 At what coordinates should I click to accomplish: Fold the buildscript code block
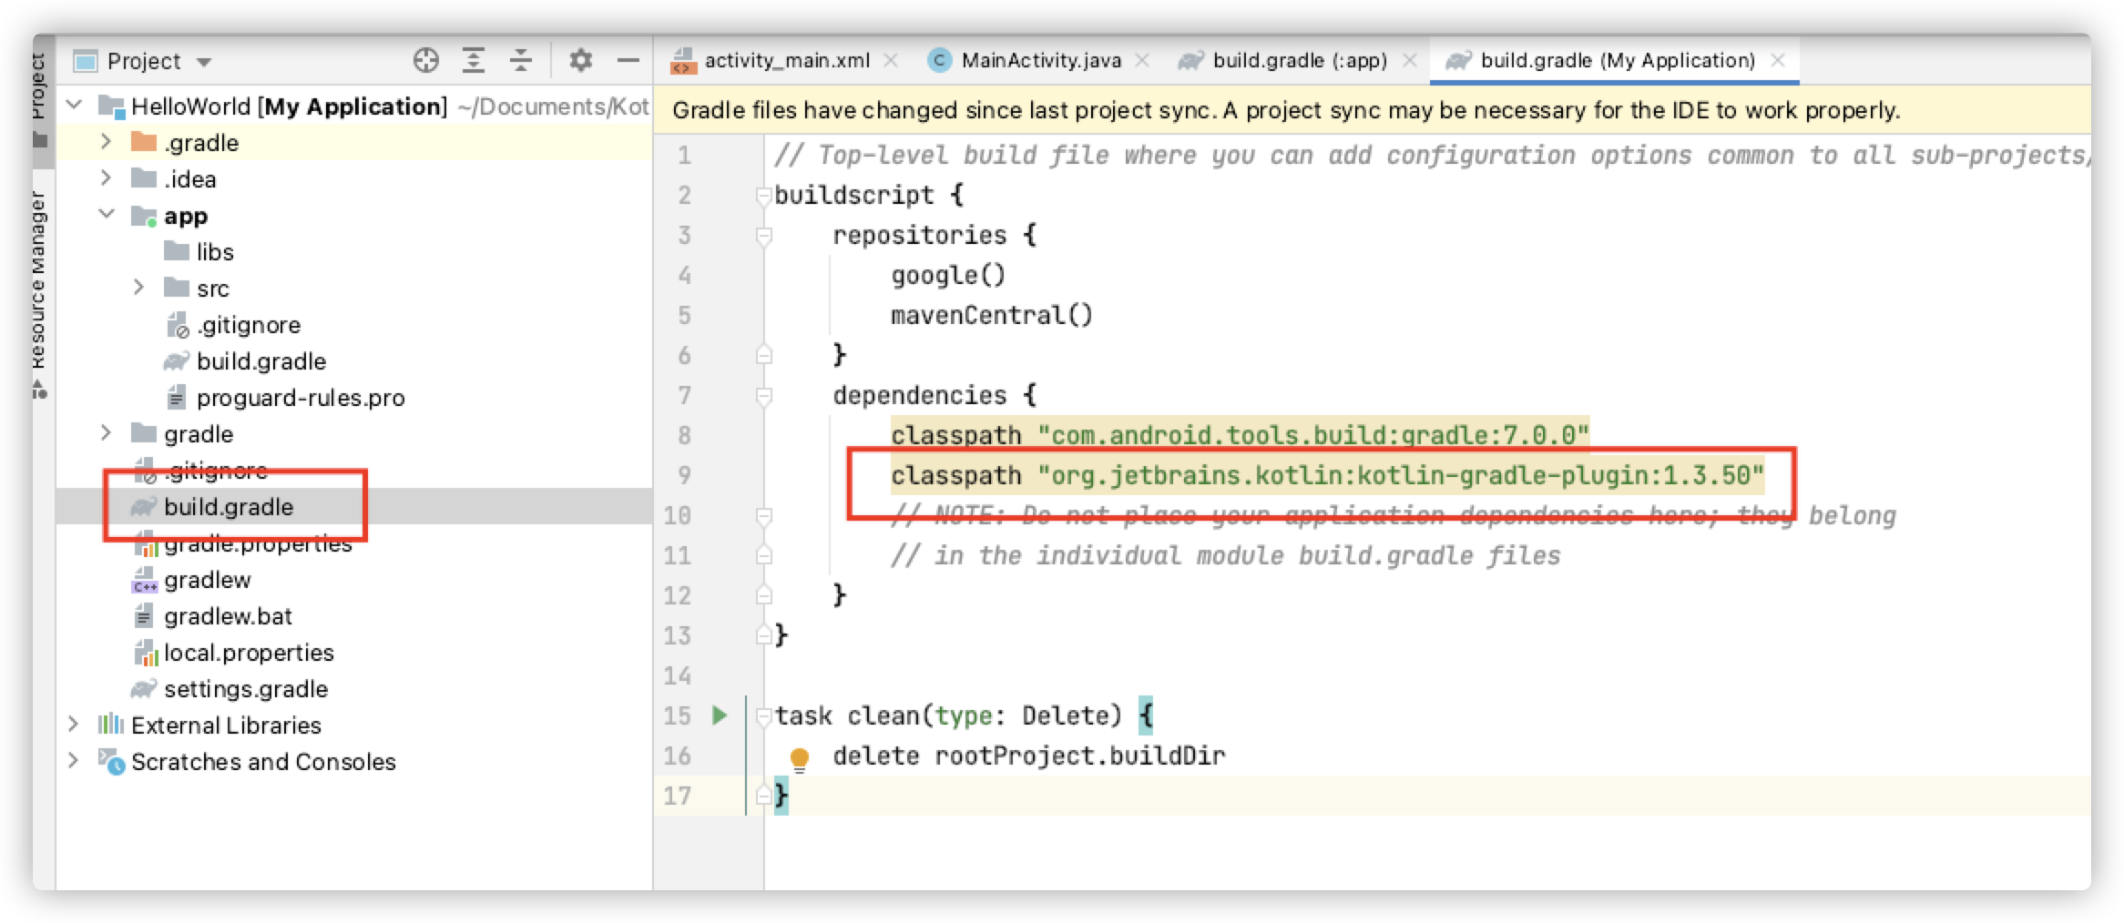pos(761,194)
